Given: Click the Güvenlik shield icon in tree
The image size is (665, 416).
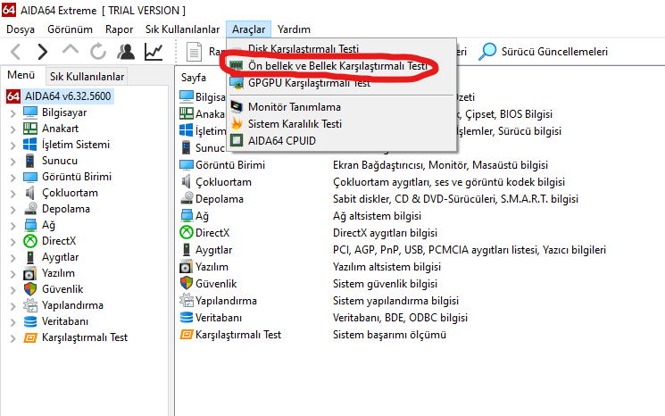Looking at the screenshot, I should click(x=30, y=289).
